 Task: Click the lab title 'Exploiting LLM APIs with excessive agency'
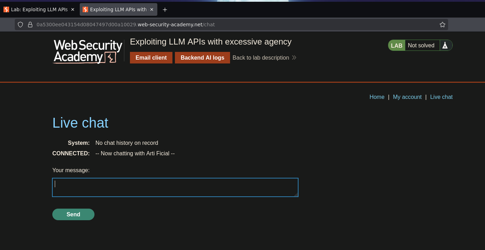211,42
